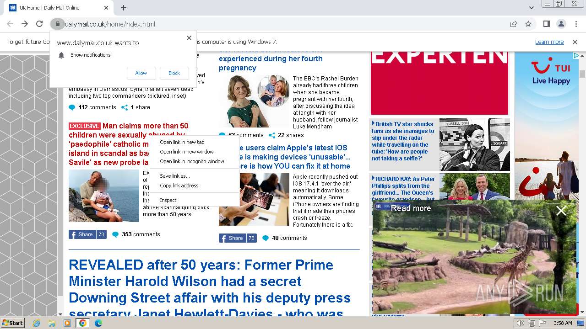Click the Chrome taskbar icon
The width and height of the screenshot is (586, 329).
coord(83,323)
